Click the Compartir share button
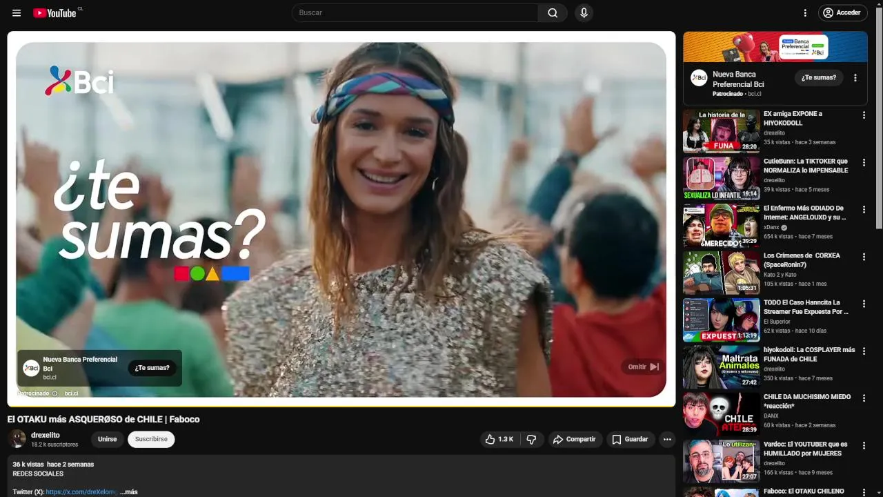Screen dimensions: 883x497 pos(575,439)
